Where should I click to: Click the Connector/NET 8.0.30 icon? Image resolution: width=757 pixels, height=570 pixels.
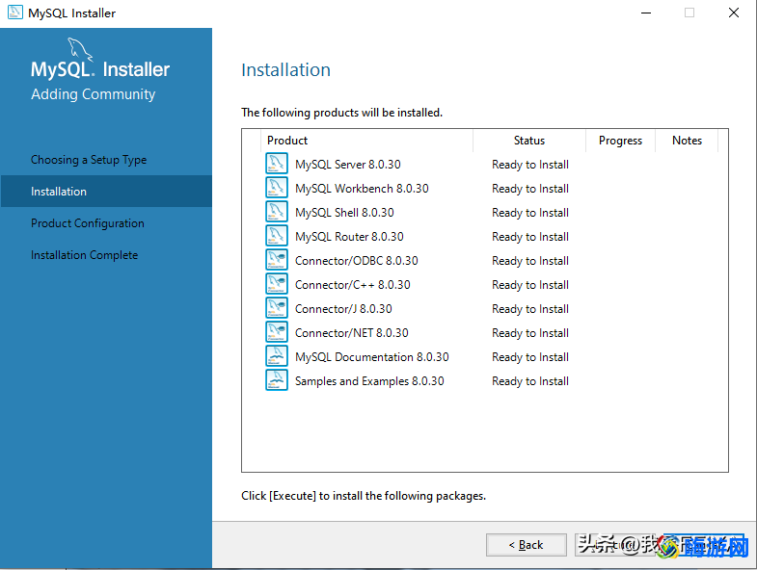tap(277, 332)
